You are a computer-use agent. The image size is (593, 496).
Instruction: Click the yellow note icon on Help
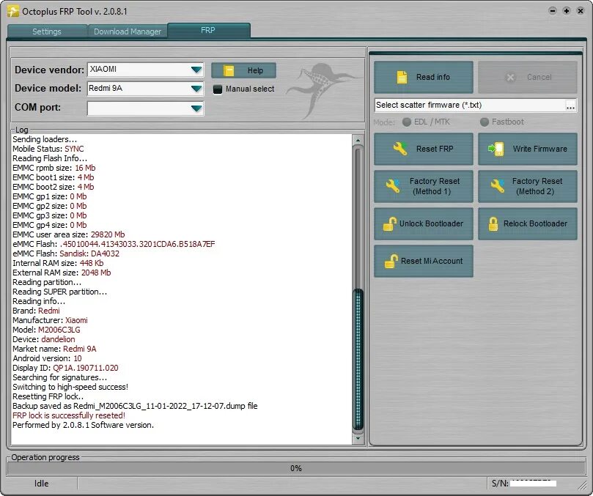pyautogui.click(x=229, y=70)
